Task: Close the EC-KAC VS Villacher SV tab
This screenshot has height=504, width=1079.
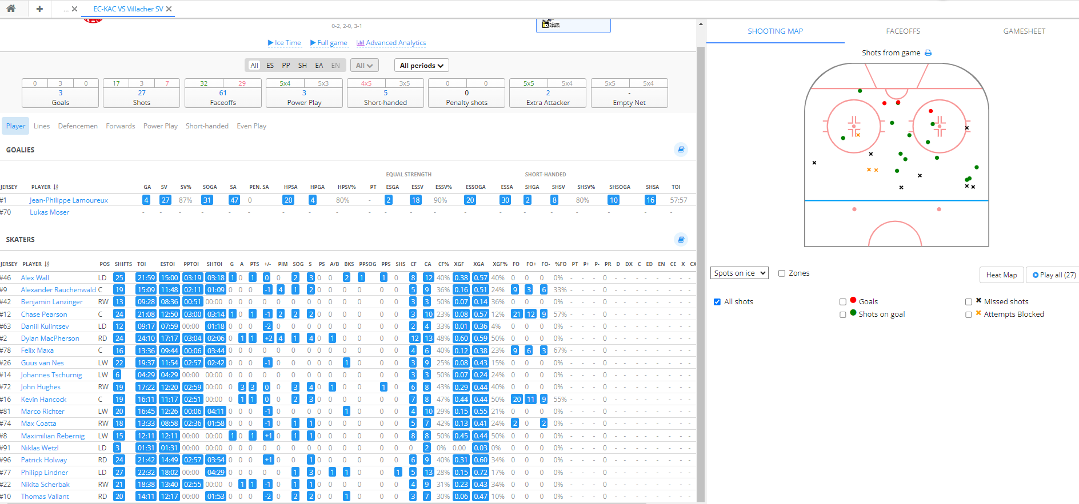Action: click(x=169, y=9)
